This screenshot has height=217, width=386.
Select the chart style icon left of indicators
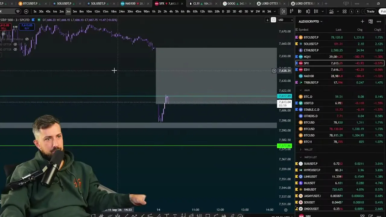pos(316,11)
